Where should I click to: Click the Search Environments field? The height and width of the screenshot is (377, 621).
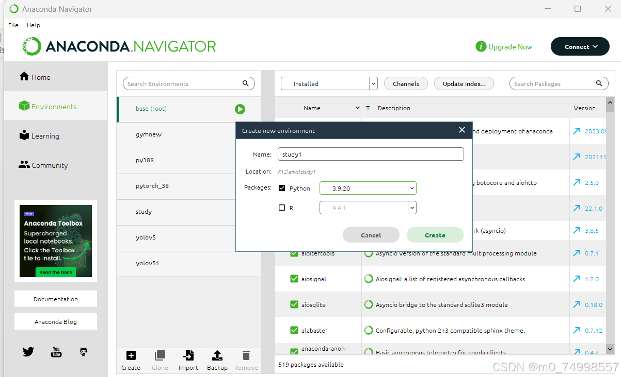click(189, 83)
